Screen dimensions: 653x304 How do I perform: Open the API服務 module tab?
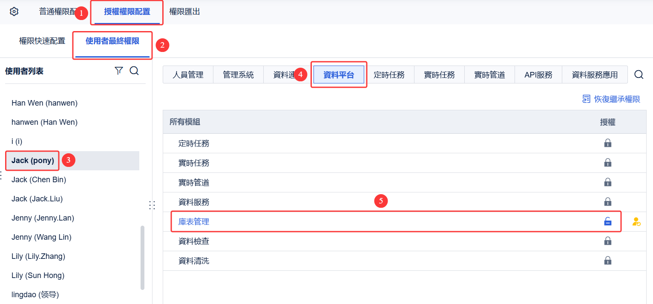click(x=538, y=74)
